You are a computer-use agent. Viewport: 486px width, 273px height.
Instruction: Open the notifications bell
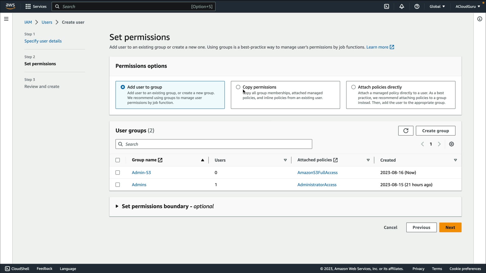pos(402,7)
